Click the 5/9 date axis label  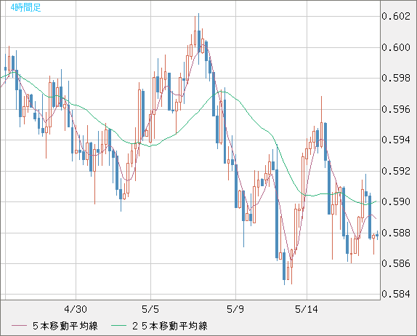[x=235, y=309]
